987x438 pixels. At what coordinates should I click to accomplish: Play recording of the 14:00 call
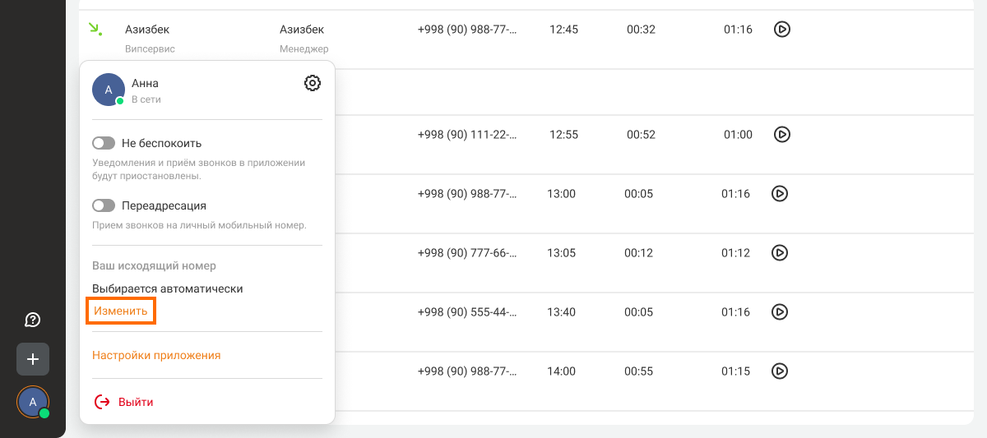(780, 371)
